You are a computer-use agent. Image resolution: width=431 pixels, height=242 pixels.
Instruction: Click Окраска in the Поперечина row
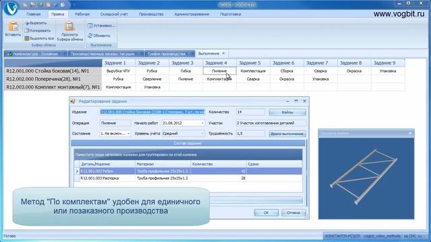pos(287,79)
